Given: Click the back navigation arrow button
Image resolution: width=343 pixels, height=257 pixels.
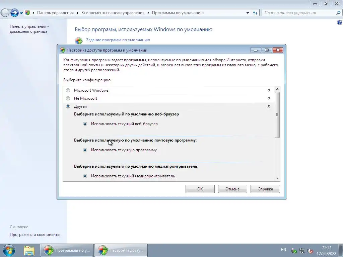Looking at the screenshot, I should pos(5,13).
